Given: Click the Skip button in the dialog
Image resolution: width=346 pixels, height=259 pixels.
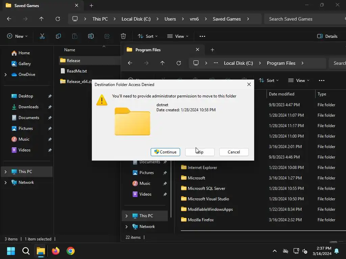Looking at the screenshot, I should (x=200, y=152).
